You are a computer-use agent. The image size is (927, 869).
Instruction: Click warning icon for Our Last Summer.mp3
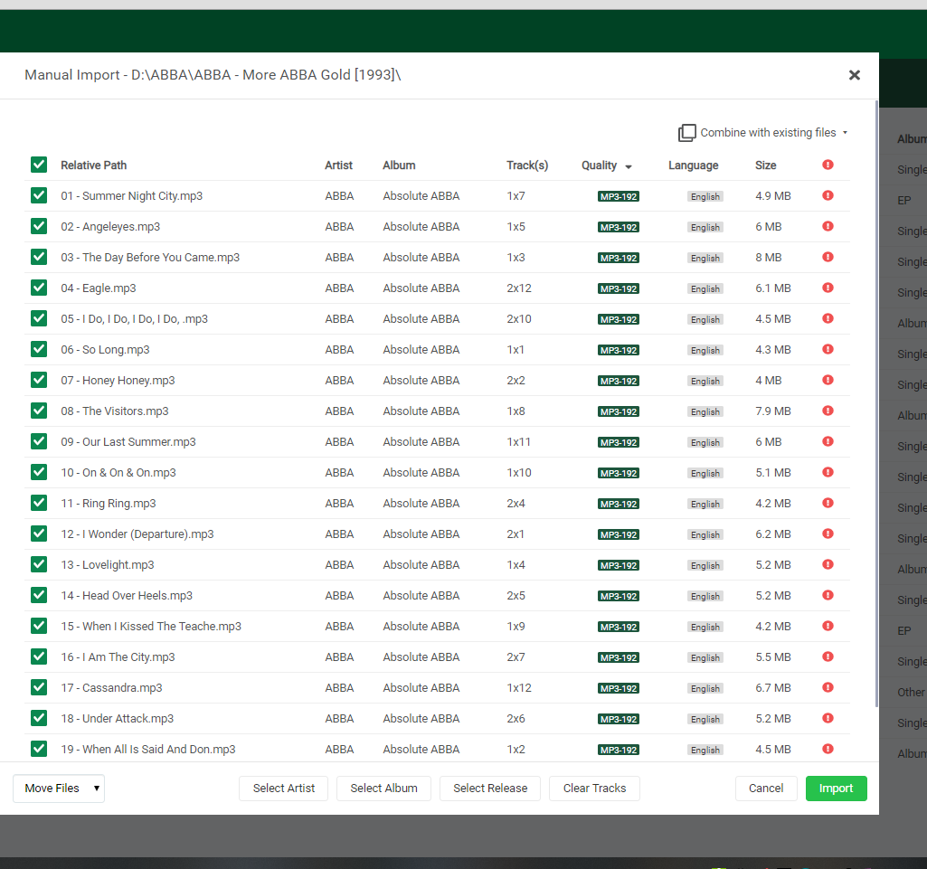pyautogui.click(x=828, y=441)
